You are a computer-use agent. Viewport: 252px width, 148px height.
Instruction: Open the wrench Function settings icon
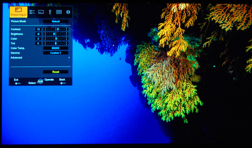click(50, 12)
